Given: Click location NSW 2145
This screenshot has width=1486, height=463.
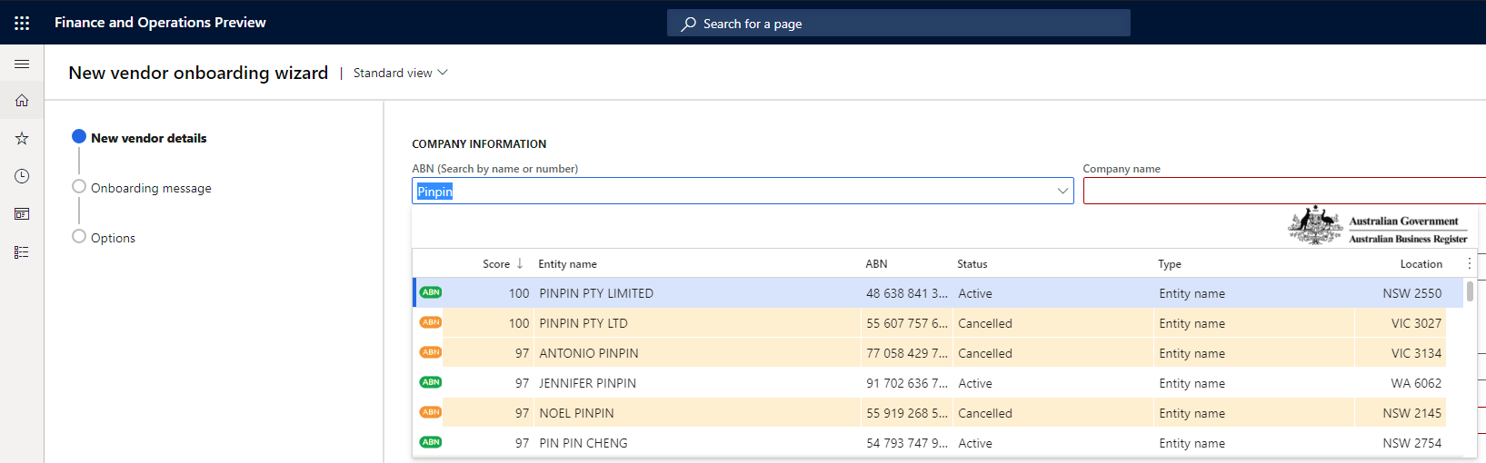Looking at the screenshot, I should (1412, 413).
